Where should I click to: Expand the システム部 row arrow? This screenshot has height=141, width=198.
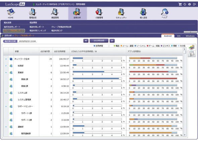click(x=6, y=93)
